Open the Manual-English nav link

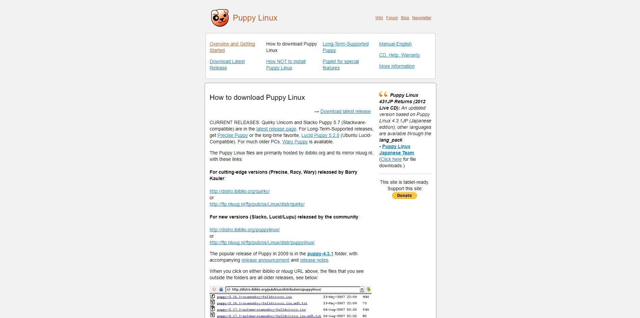[x=395, y=44]
